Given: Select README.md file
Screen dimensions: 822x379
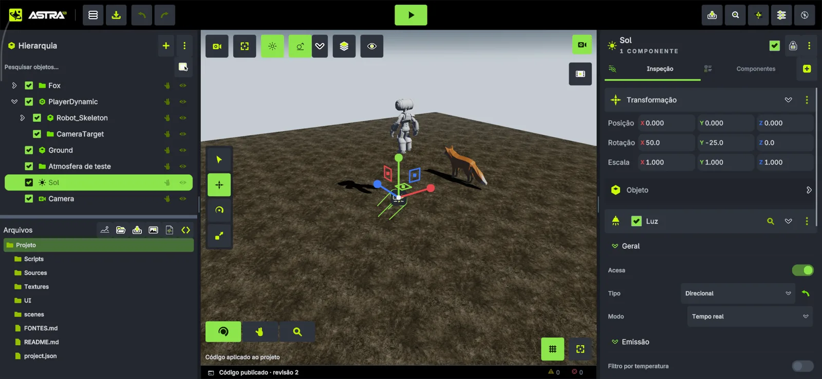Looking at the screenshot, I should (41, 342).
